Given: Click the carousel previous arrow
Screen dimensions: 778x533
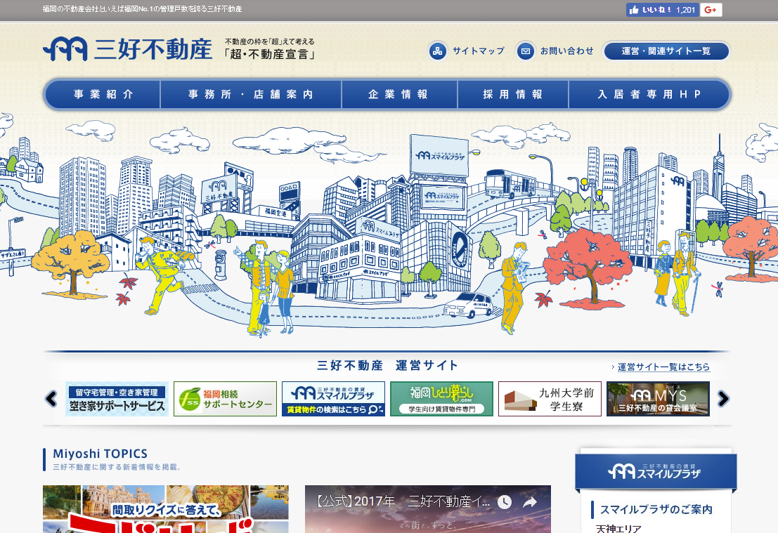Looking at the screenshot, I should [x=51, y=399].
